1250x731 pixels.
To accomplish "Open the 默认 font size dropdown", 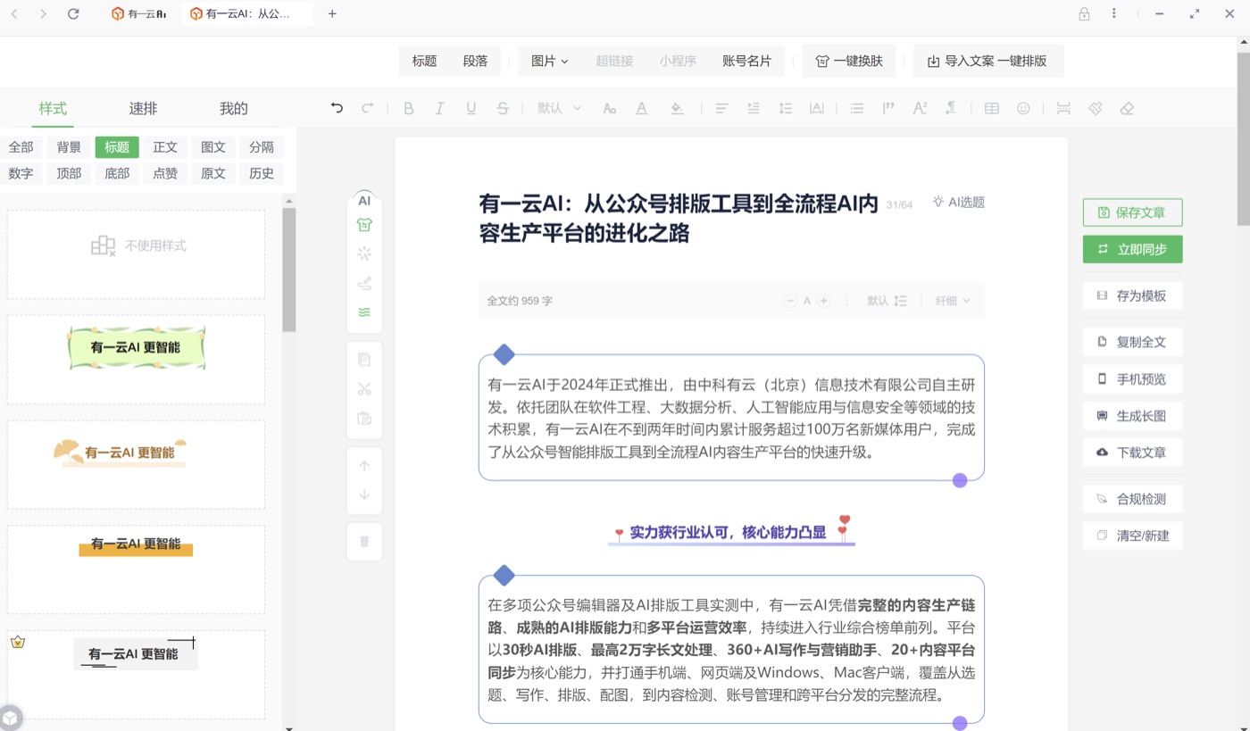I will point(559,108).
